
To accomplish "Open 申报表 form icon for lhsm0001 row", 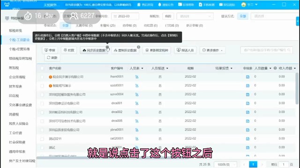I will (x=247, y=77).
